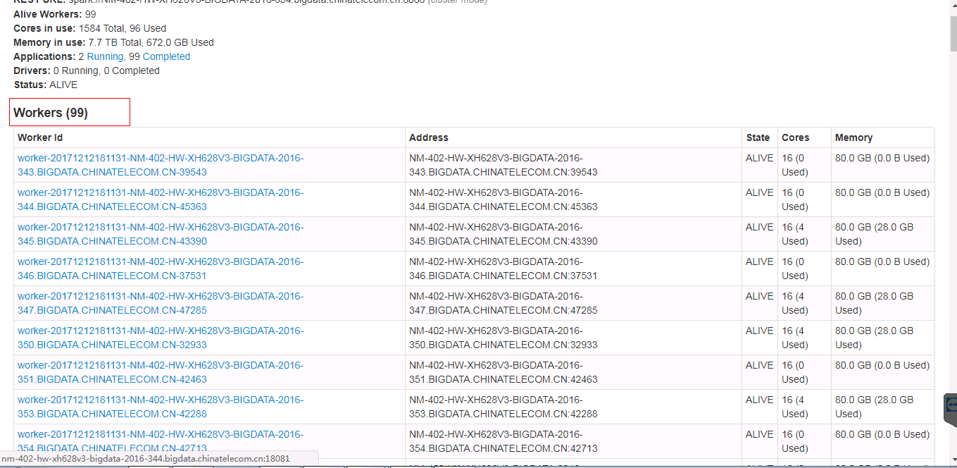
Task: Click '16 (4 Used)' cores in the 347 row
Action: tap(795, 303)
